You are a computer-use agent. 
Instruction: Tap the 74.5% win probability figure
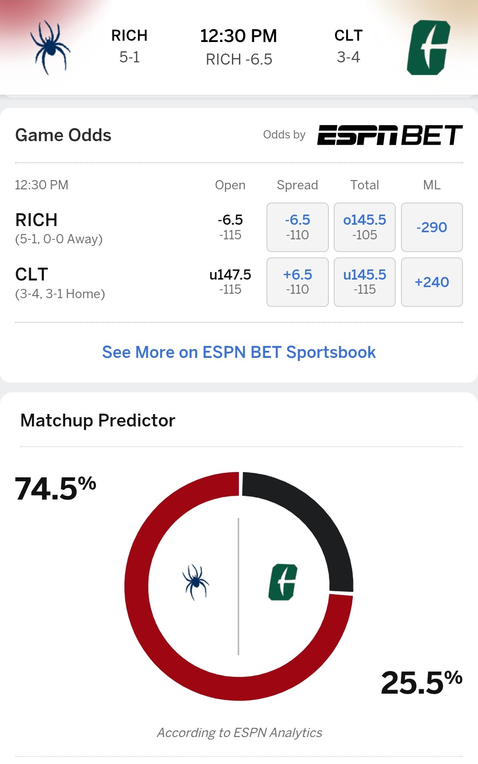pos(55,488)
